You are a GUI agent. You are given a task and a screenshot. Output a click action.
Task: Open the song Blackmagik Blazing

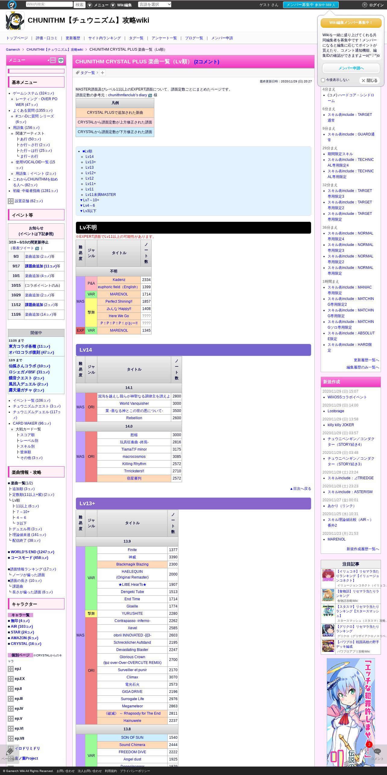tap(132, 564)
